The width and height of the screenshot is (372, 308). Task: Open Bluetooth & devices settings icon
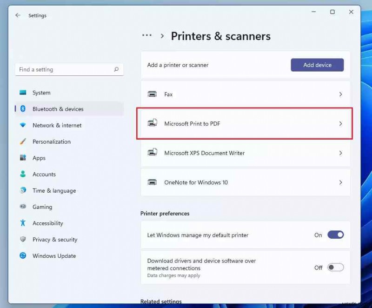[x=23, y=109]
